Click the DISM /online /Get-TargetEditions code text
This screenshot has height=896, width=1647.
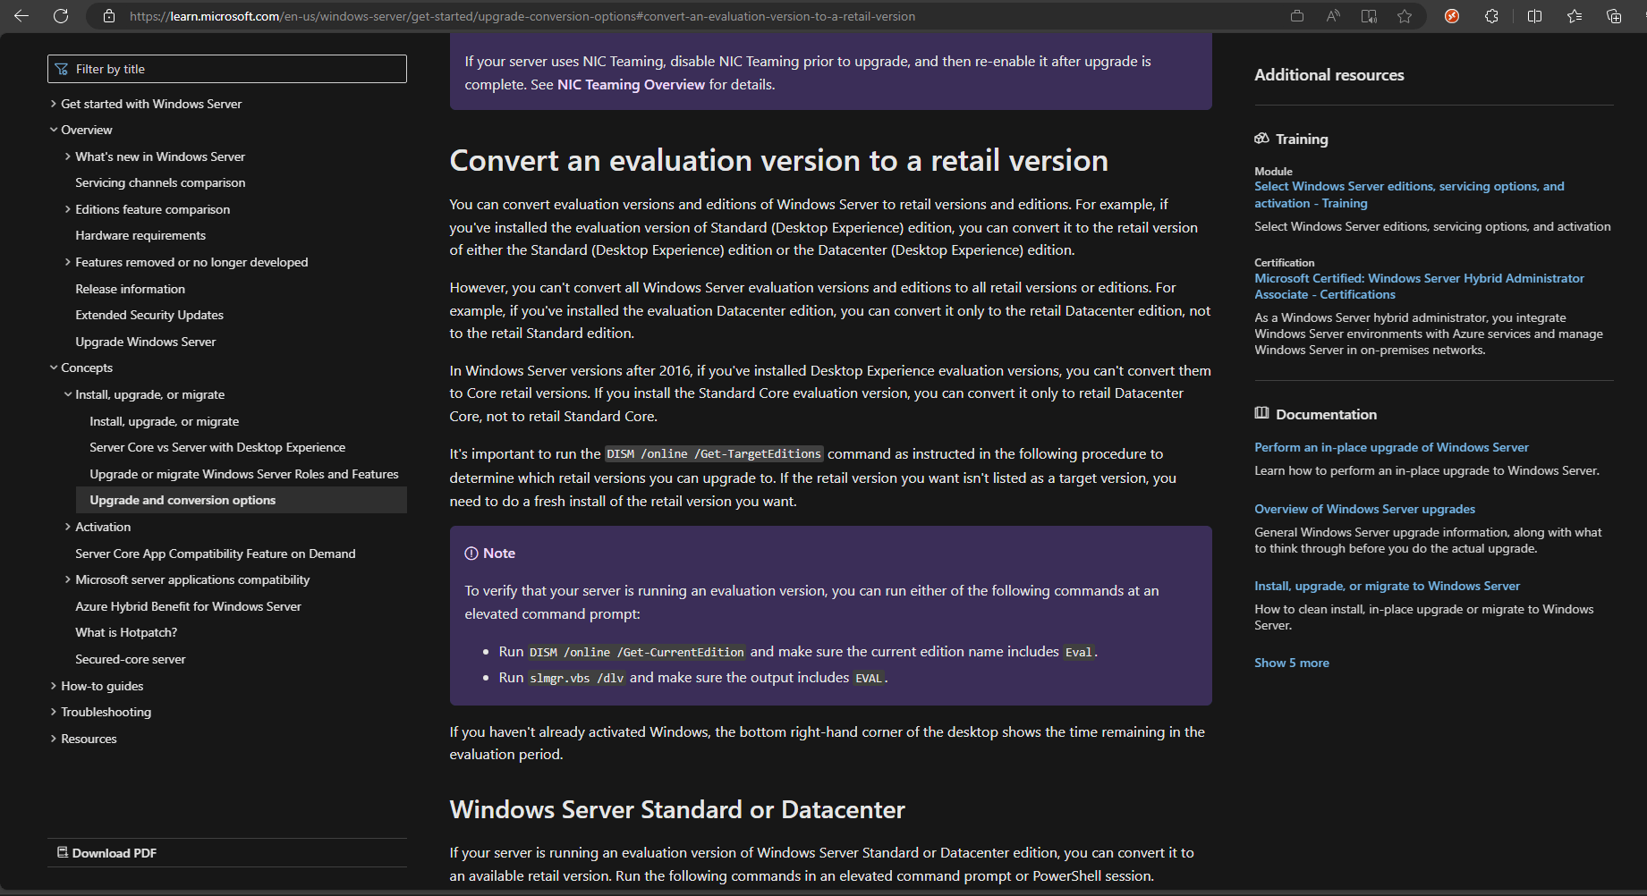coord(714,454)
